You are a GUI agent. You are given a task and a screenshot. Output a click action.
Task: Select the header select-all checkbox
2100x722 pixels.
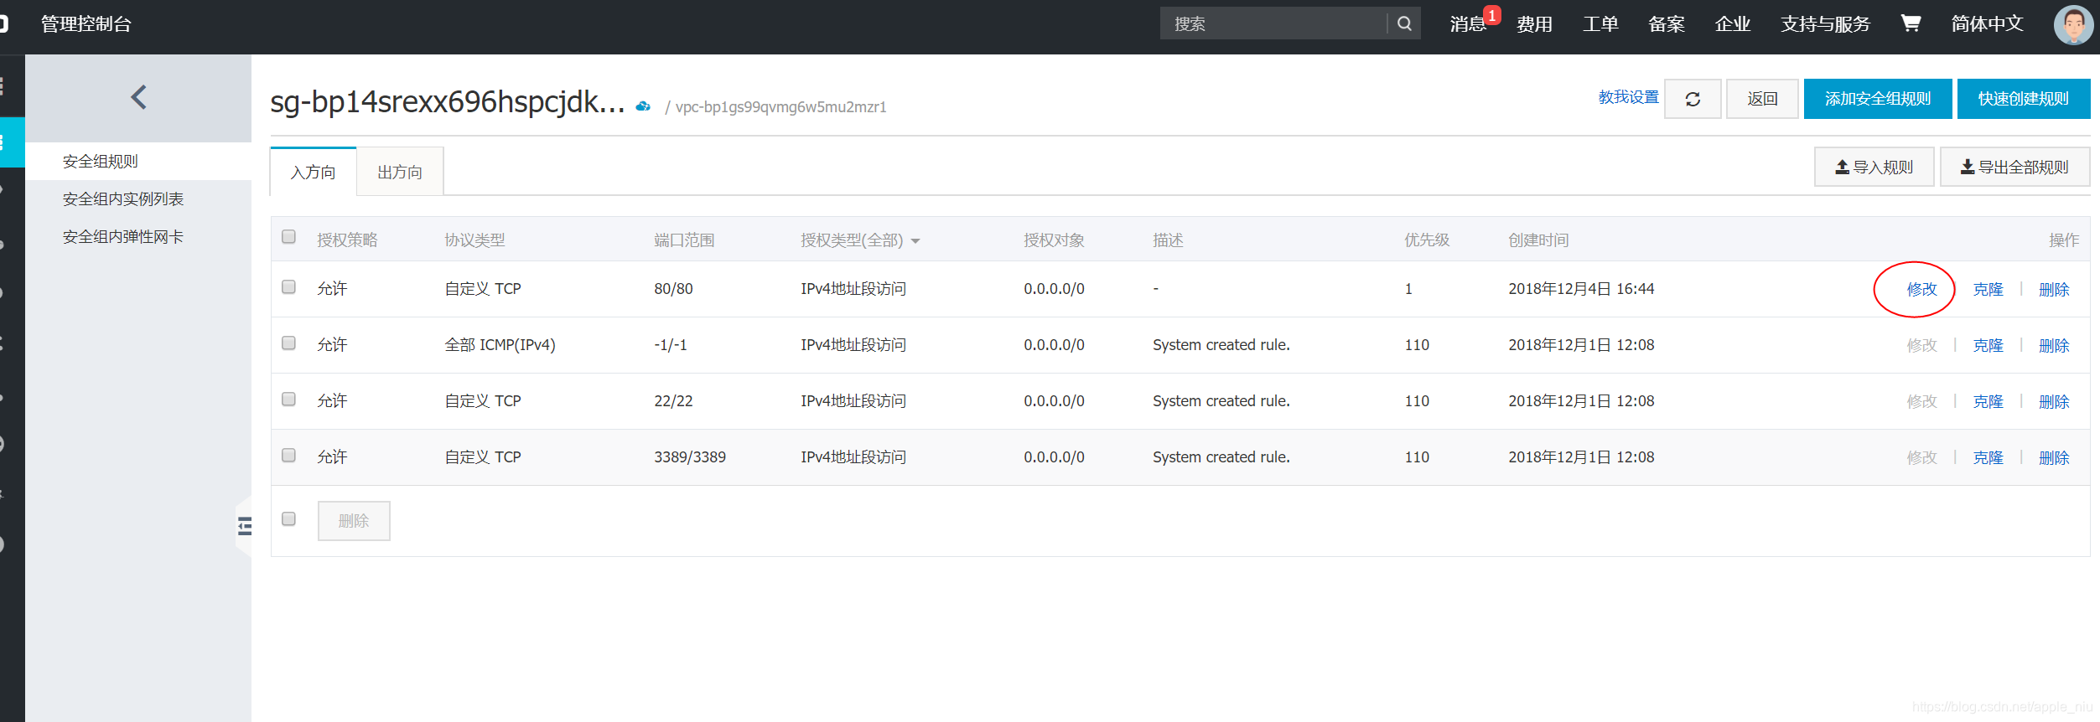289,237
